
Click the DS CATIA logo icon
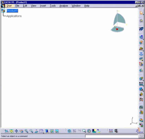(x=139, y=130)
